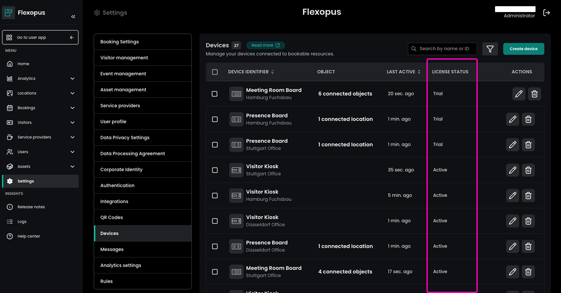Click the Flexopus logo icon
Viewport: 561px width, 293px height.
[x=8, y=13]
